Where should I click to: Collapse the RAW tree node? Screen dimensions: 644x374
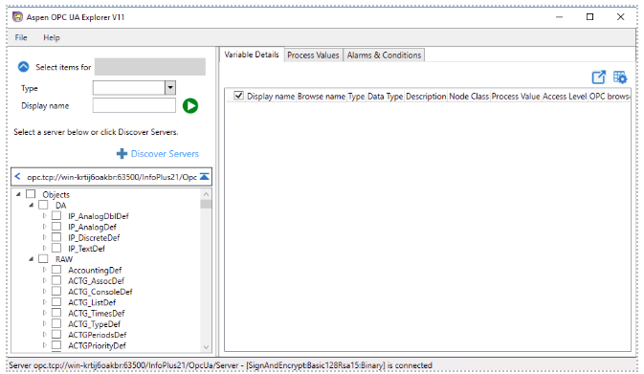click(31, 259)
